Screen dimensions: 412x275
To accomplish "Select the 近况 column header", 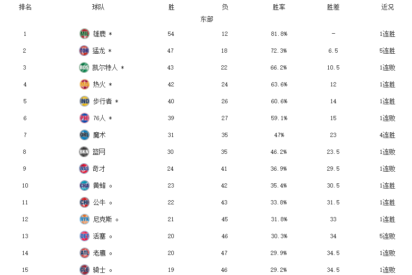I will click(387, 7).
